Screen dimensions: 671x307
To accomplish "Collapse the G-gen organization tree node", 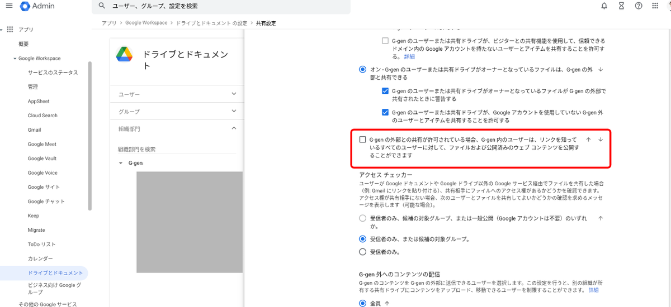I will coord(120,164).
